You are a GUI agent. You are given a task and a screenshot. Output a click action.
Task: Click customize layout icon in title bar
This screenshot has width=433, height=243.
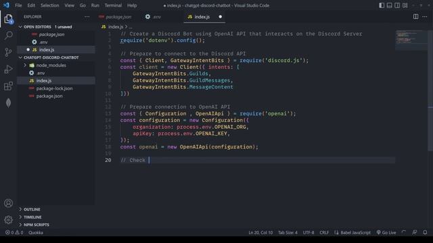[x=405, y=5]
